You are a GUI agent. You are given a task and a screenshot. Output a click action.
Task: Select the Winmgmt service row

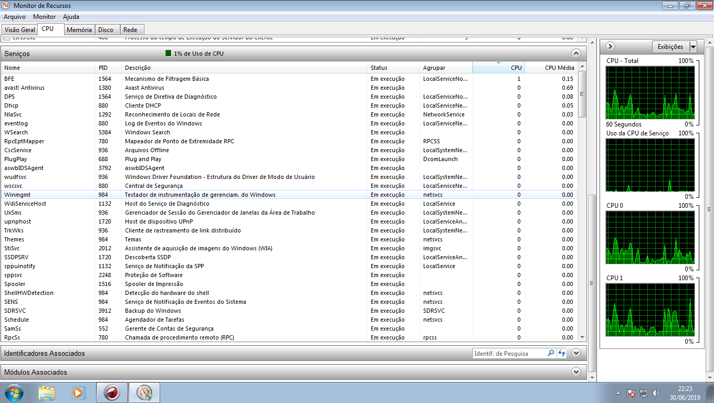(289, 195)
